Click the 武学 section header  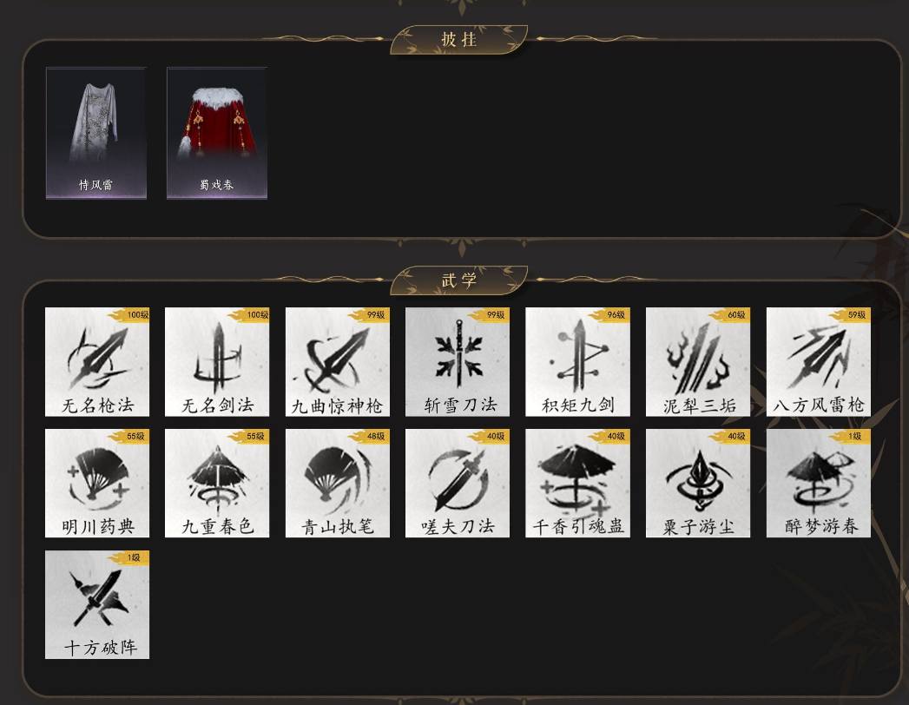tap(458, 280)
